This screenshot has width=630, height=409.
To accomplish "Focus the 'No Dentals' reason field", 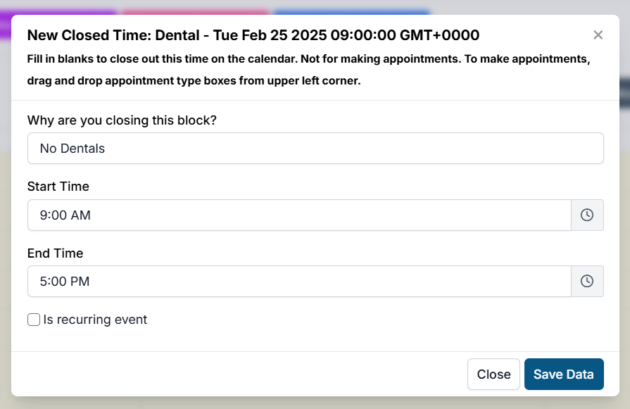I will tap(315, 149).
